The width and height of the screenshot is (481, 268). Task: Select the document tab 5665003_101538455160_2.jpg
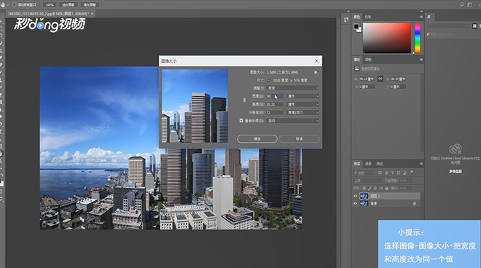[48, 14]
